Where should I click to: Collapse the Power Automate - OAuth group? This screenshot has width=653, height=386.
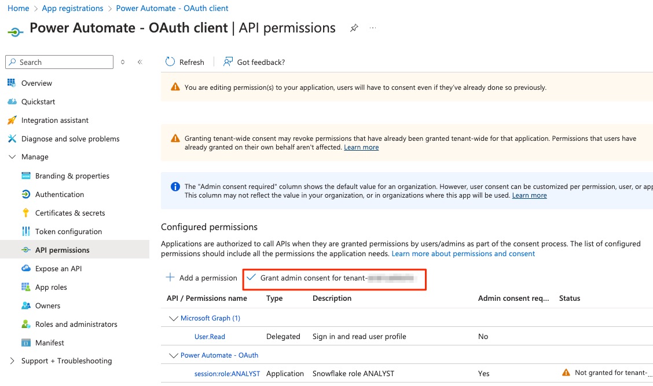173,355
